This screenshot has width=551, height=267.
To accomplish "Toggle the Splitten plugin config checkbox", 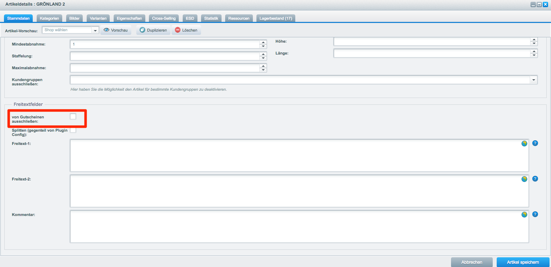I will point(73,130).
